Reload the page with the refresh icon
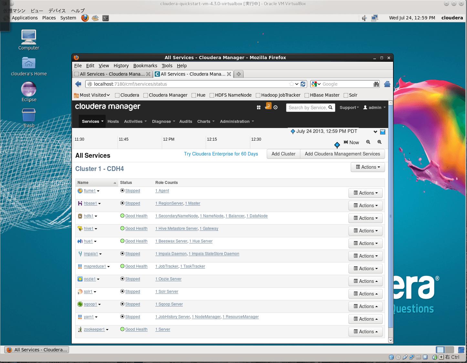 303,84
